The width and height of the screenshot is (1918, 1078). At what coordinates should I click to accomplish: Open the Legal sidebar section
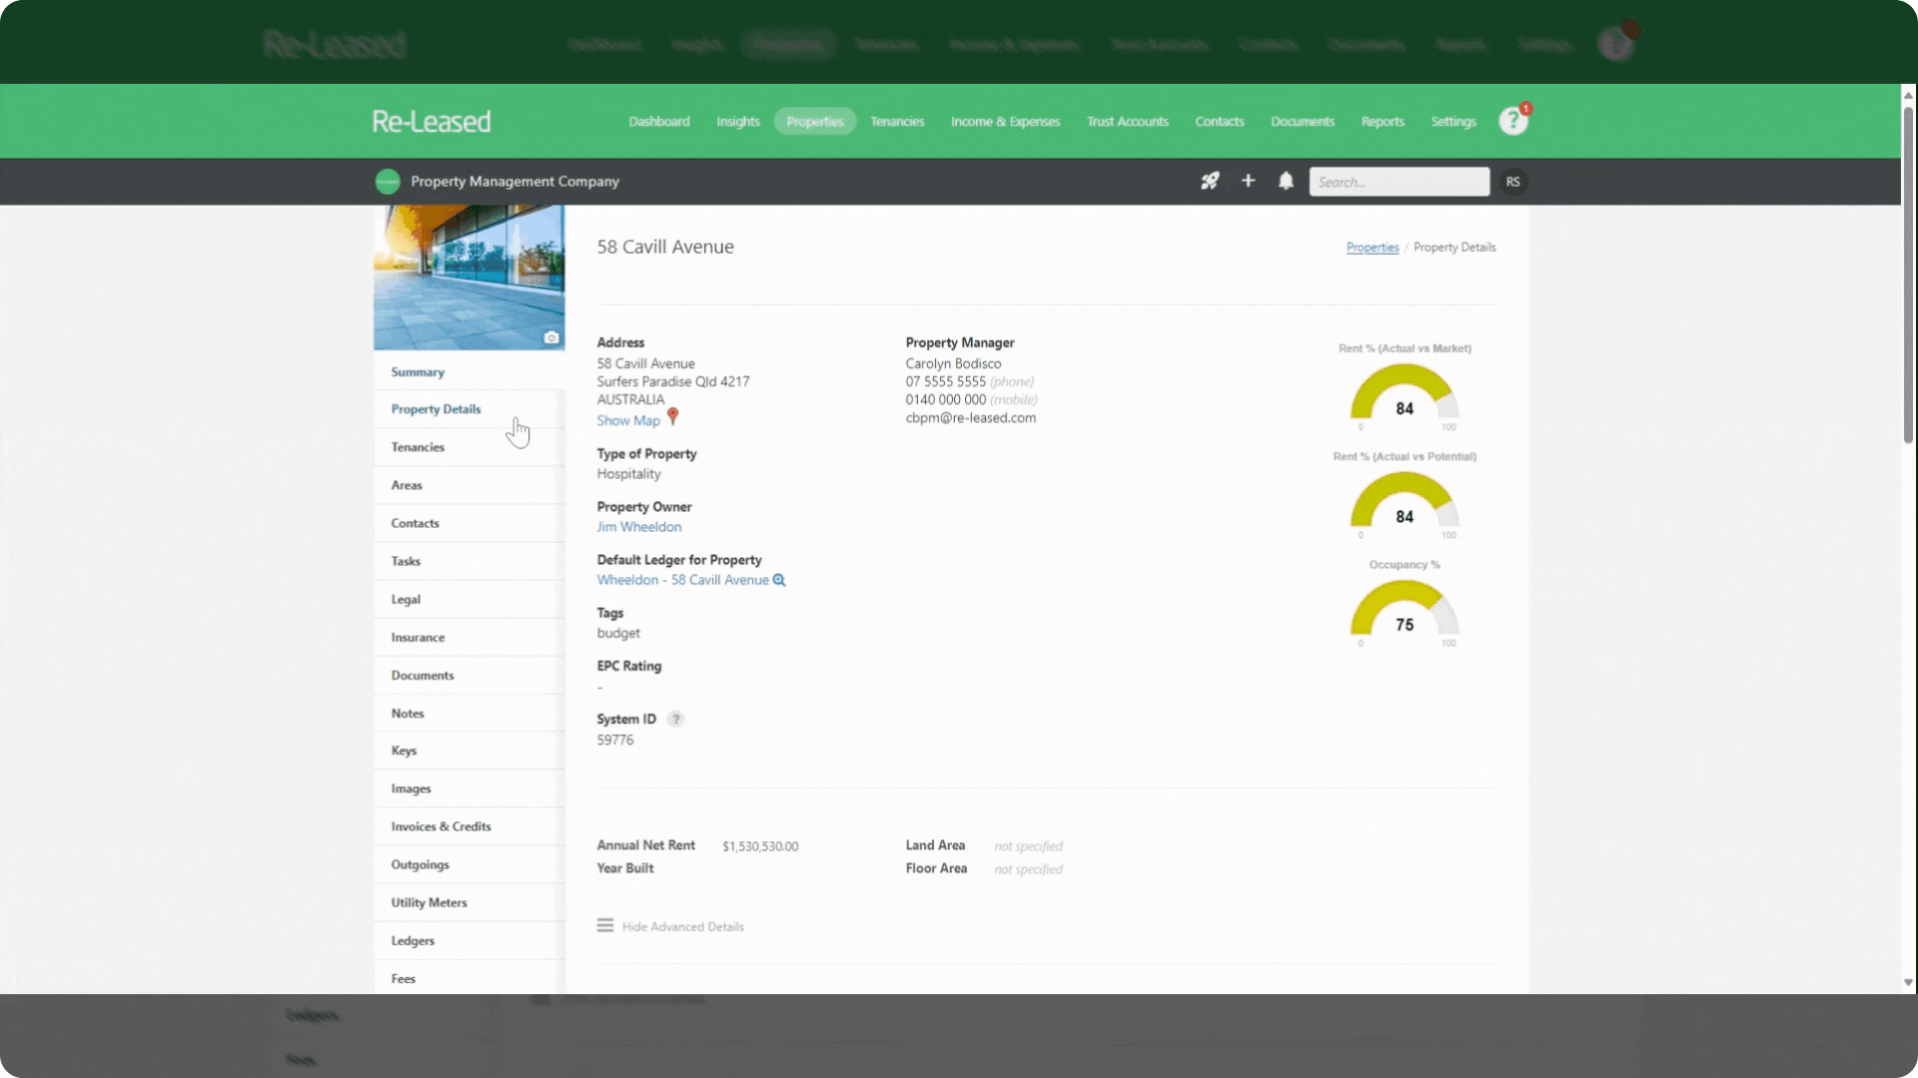click(x=470, y=599)
